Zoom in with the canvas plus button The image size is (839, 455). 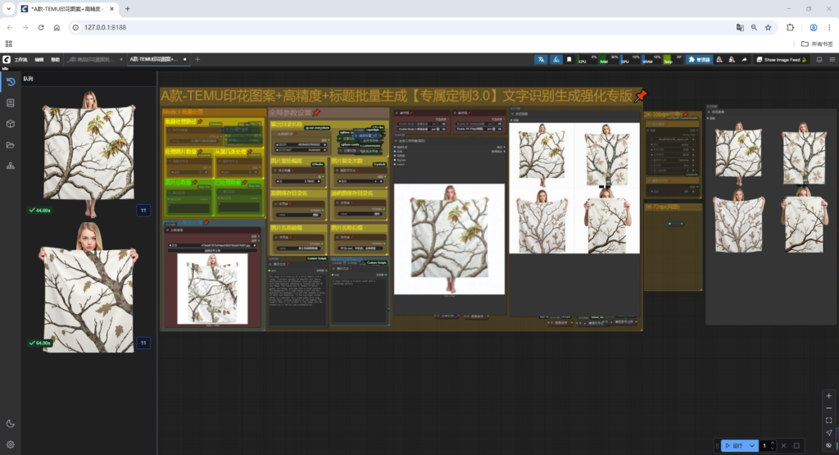tap(828, 395)
